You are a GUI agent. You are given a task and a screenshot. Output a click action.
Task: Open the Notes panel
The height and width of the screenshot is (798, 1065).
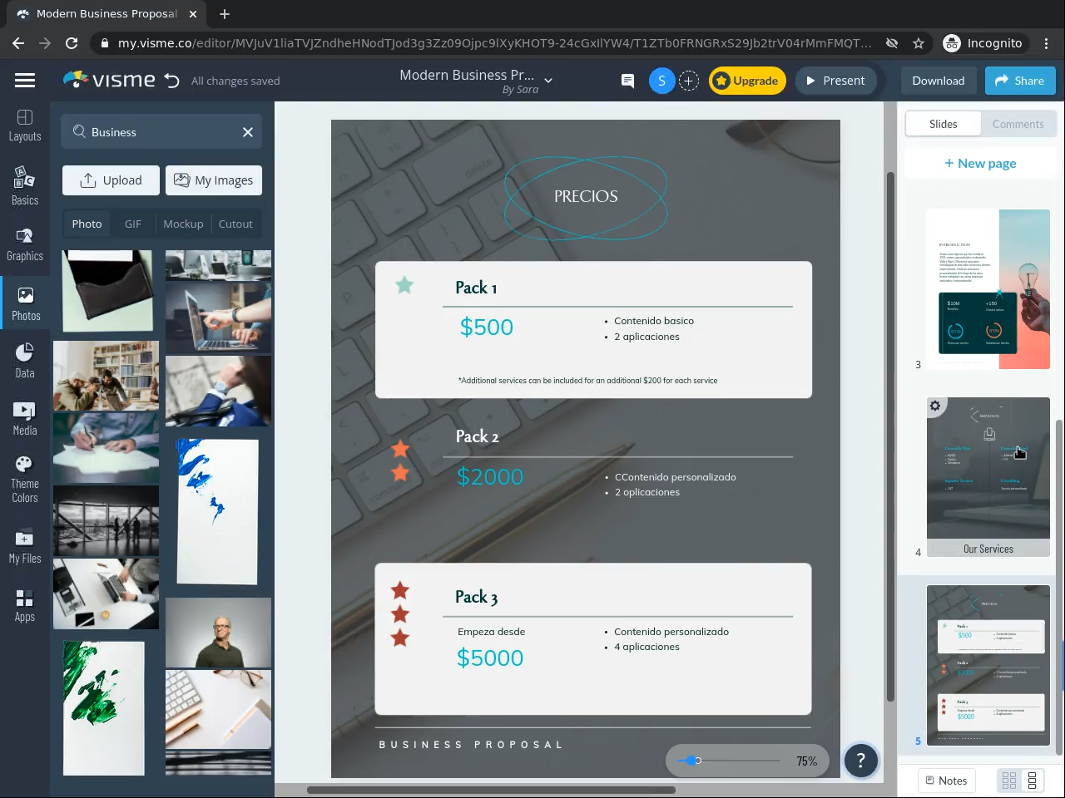(x=947, y=781)
